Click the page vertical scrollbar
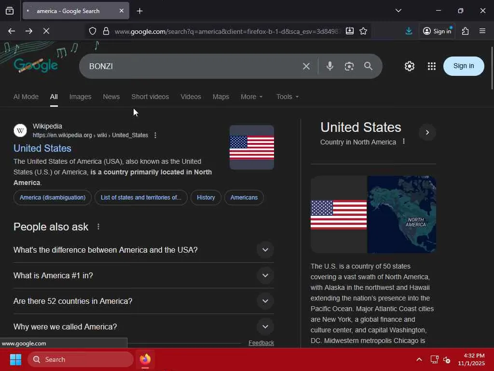 [492, 68]
